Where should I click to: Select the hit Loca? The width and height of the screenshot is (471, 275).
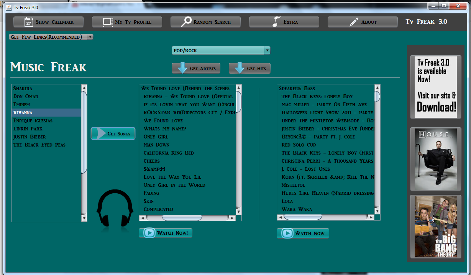click(326, 201)
